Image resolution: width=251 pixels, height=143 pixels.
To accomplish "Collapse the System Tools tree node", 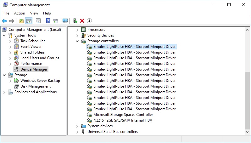I will 4,35.
